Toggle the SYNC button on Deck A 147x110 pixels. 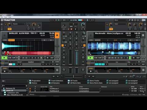coord(5,40)
